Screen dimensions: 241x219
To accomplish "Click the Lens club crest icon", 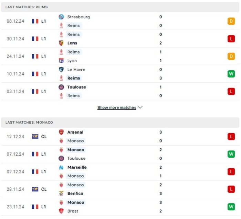I will click(x=61, y=43).
